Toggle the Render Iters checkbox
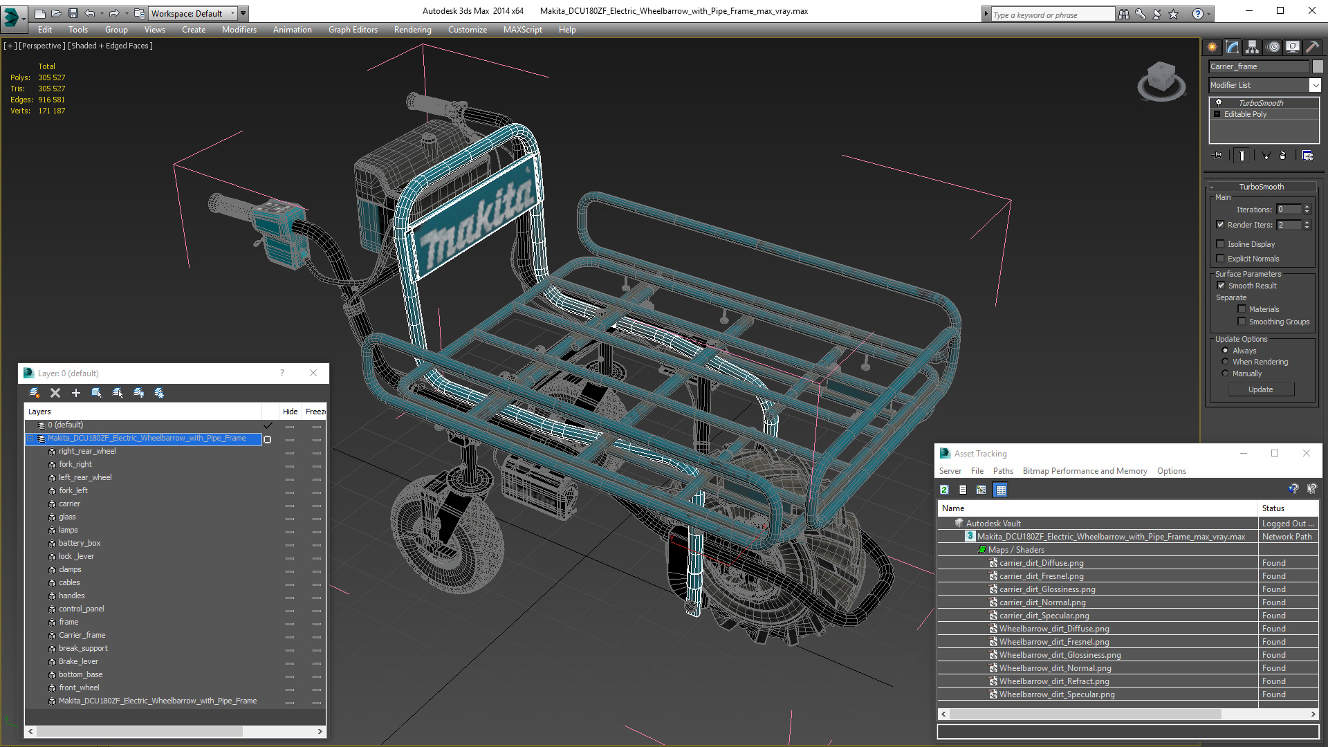1328x747 pixels. pos(1221,224)
